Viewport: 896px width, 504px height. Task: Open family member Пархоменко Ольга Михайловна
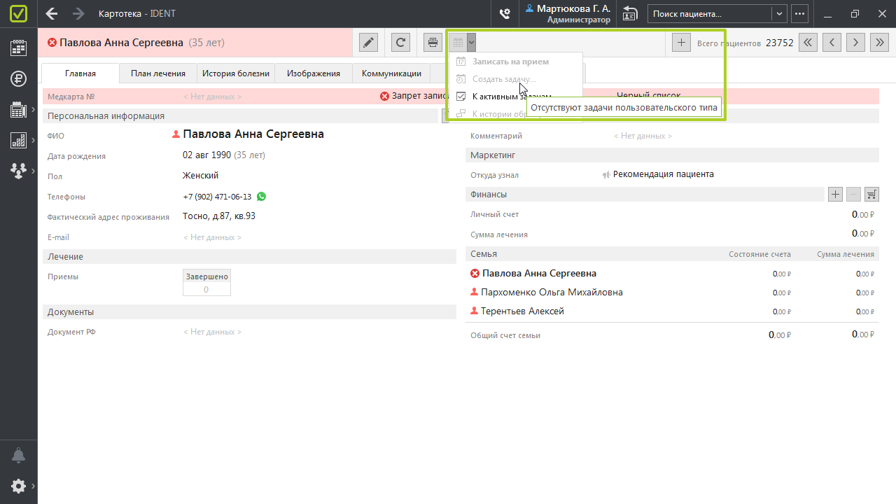point(552,293)
